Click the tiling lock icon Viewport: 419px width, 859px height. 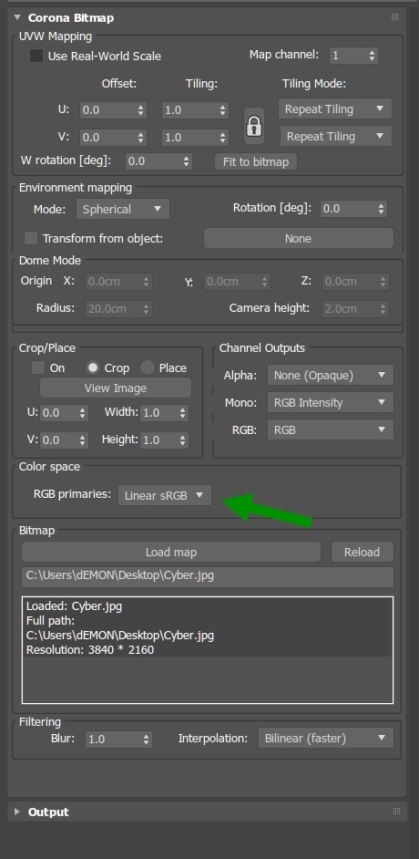tap(253, 126)
